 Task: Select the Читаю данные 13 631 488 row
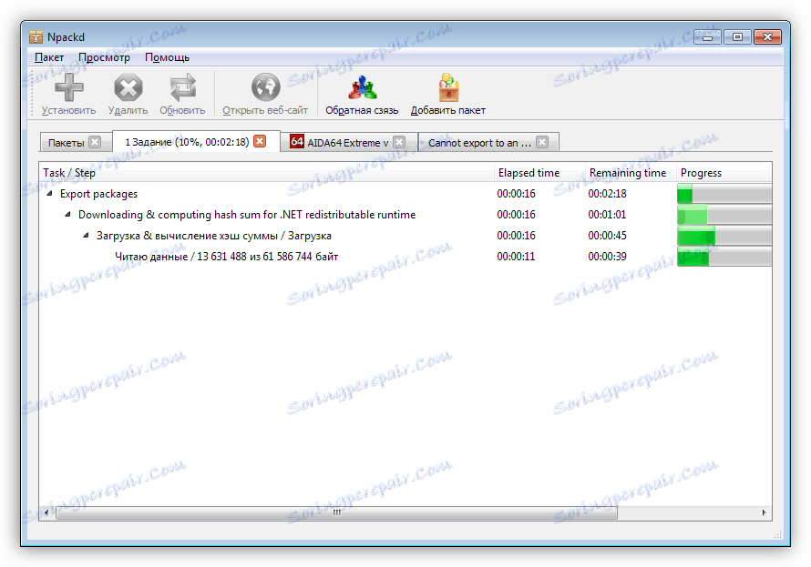pyautogui.click(x=405, y=257)
